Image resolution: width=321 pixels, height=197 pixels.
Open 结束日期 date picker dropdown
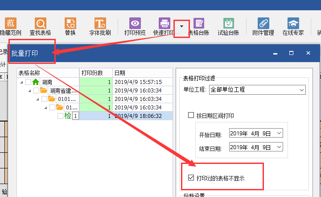[x=279, y=147]
